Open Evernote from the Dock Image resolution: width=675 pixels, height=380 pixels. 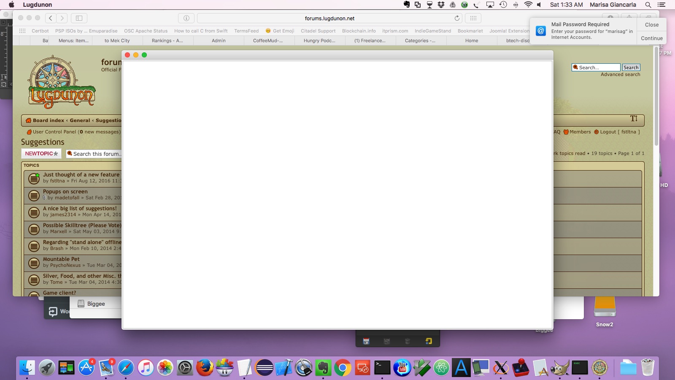click(x=323, y=368)
